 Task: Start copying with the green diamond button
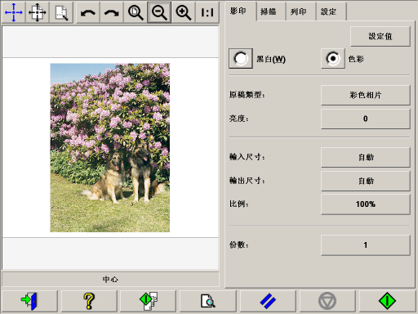coord(387,301)
